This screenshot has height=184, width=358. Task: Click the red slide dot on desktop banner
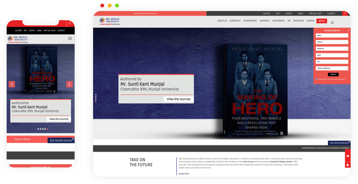point(96,102)
